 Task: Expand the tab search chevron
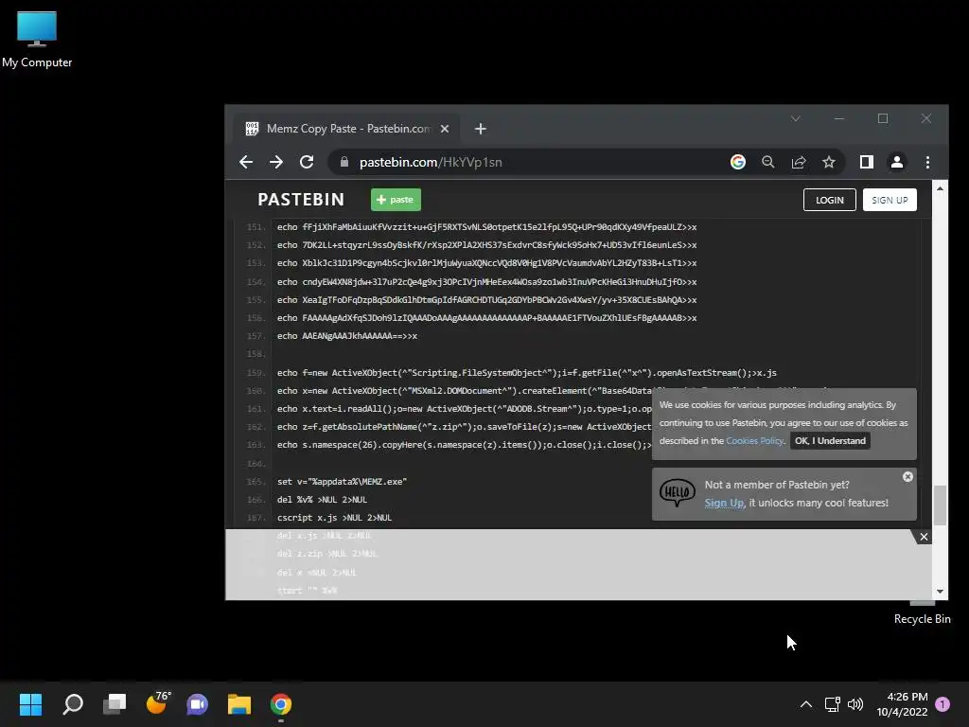point(795,118)
